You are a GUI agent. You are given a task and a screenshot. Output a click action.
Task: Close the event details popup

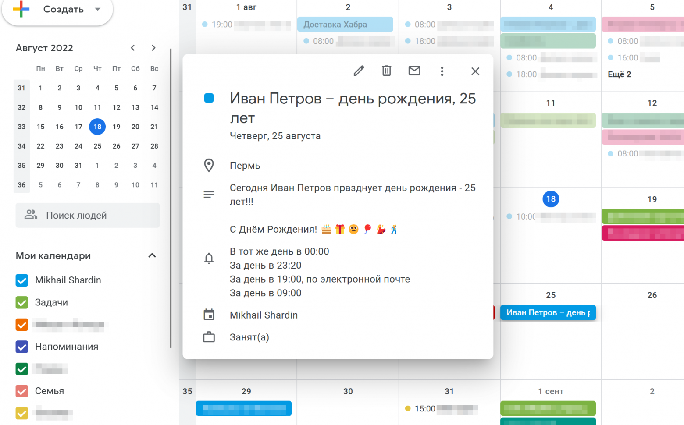[x=475, y=71]
